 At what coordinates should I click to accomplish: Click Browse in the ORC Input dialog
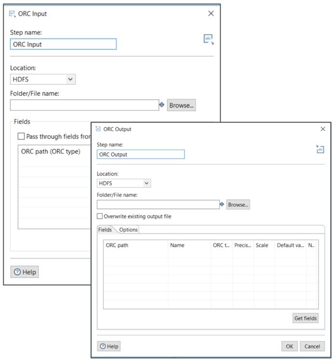click(x=181, y=105)
